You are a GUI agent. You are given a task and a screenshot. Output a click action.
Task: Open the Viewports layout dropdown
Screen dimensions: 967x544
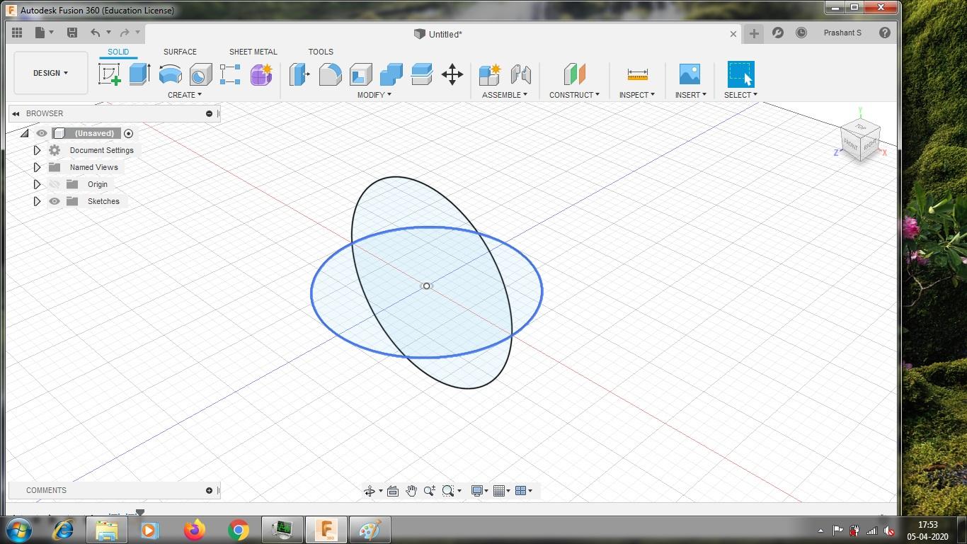click(524, 491)
